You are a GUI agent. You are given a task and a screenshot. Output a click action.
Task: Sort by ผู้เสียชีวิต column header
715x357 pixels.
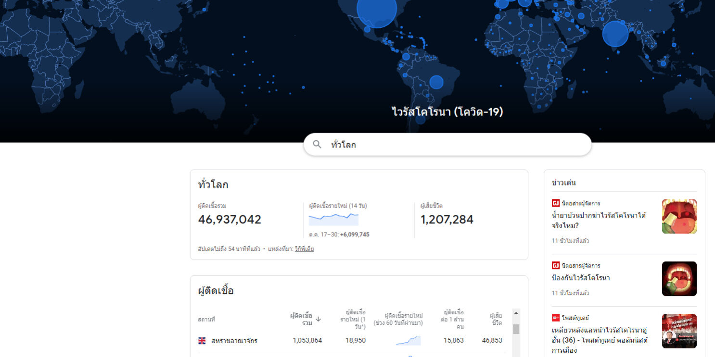496,319
